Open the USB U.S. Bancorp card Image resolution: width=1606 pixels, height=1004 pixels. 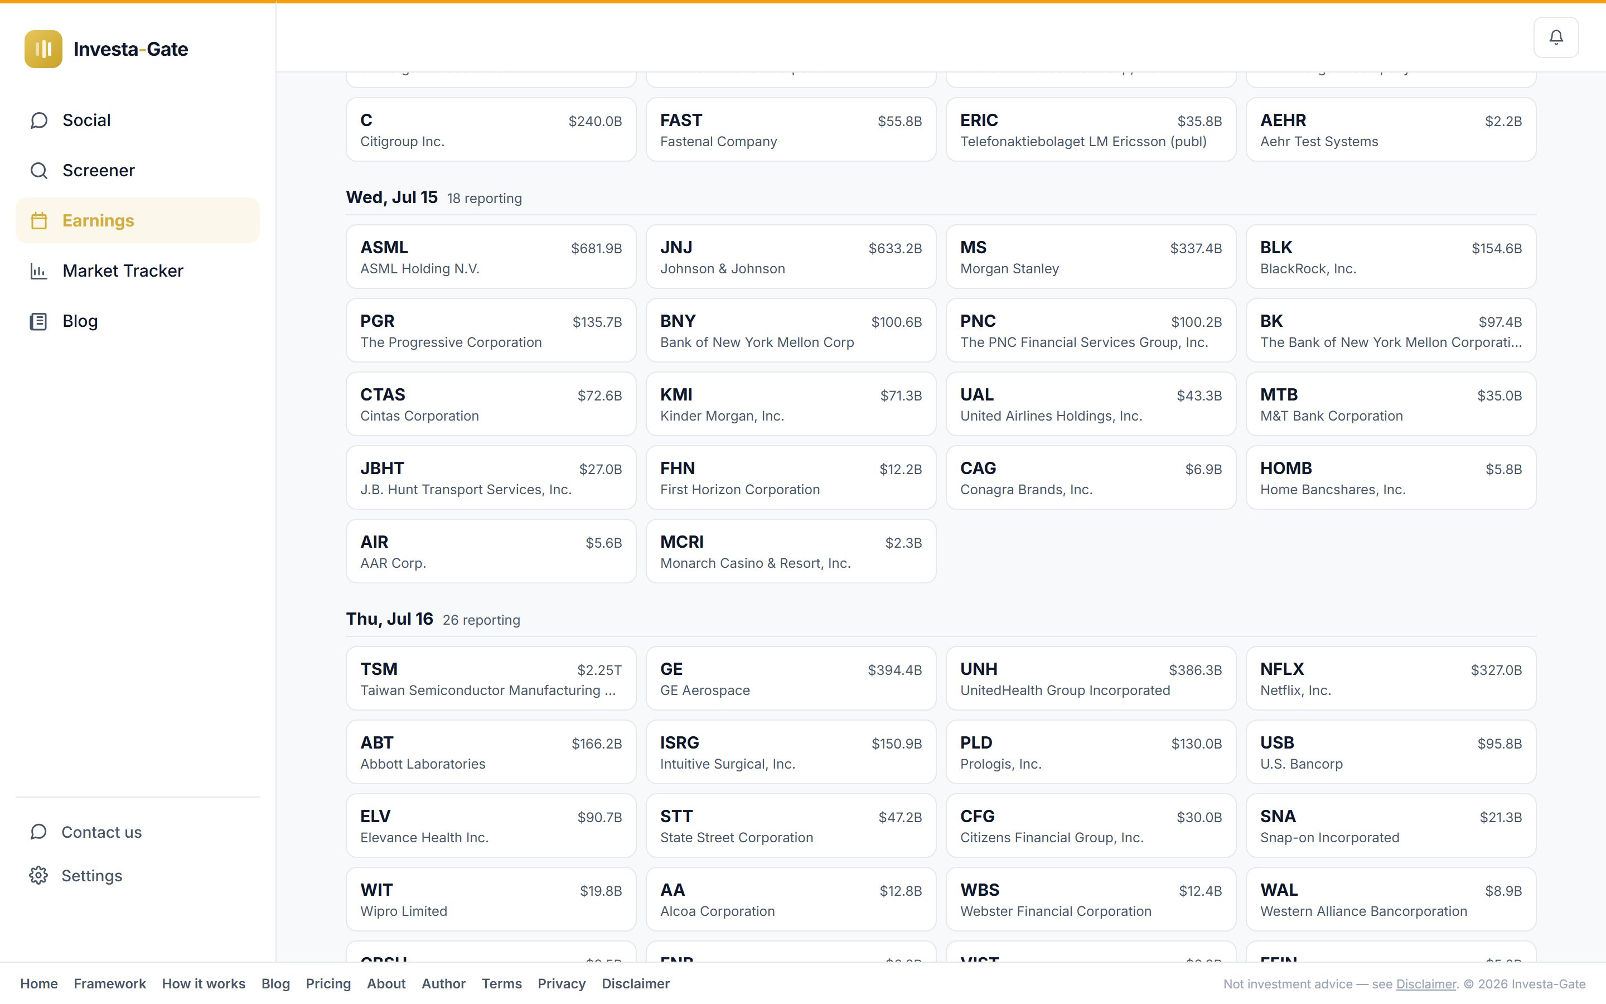[1391, 752]
